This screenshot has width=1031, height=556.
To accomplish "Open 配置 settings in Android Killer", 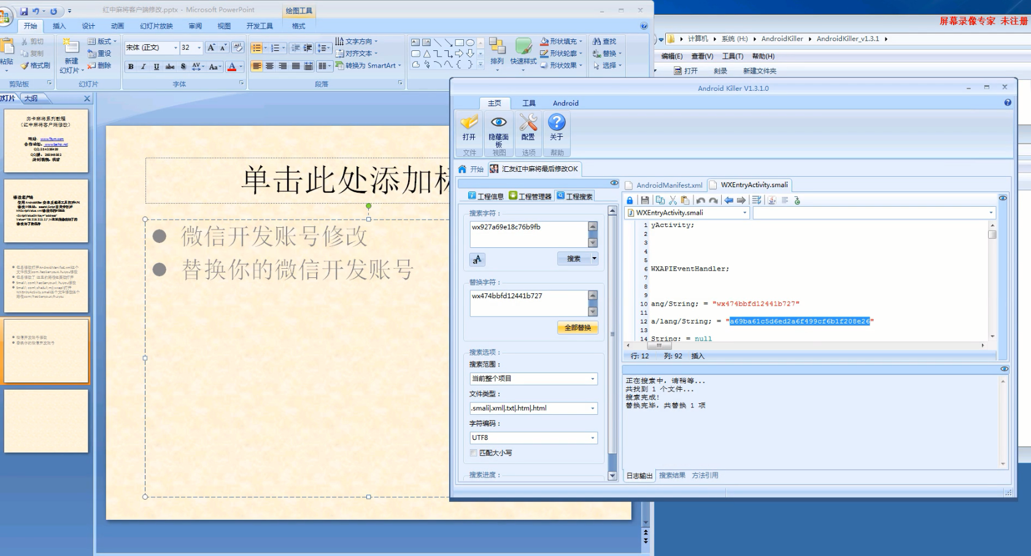I will (528, 128).
